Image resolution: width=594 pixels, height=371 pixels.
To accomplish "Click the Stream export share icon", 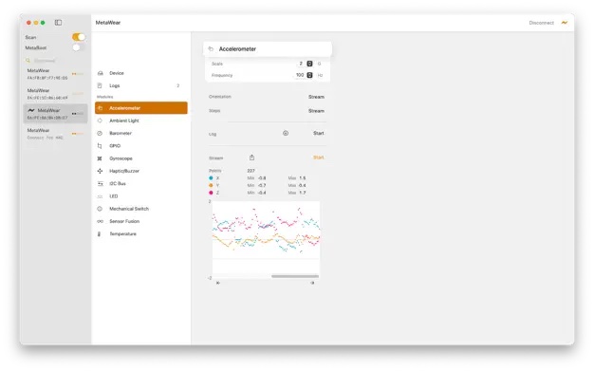I will pos(251,158).
